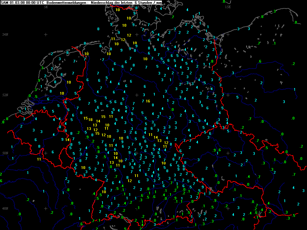Click the SAM 01.03.08 00:00 UTC timestamp
This screenshot has height=230, width=307.
point(23,2)
